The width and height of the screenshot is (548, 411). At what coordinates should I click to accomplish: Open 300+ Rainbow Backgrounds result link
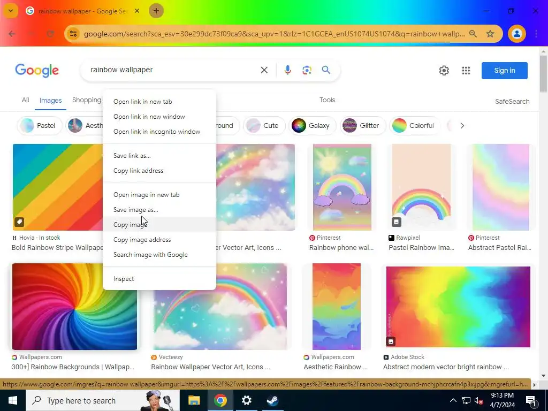(73, 367)
